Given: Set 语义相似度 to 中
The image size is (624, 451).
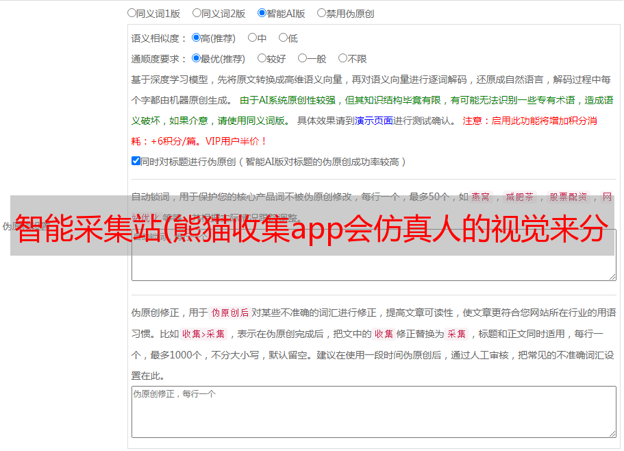Looking at the screenshot, I should (x=252, y=38).
